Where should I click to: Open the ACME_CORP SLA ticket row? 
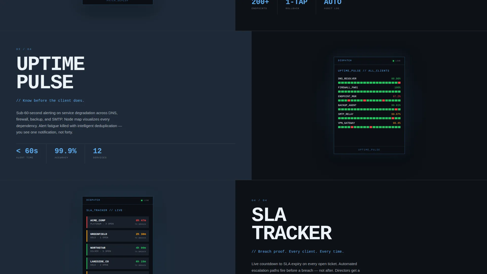118,222
